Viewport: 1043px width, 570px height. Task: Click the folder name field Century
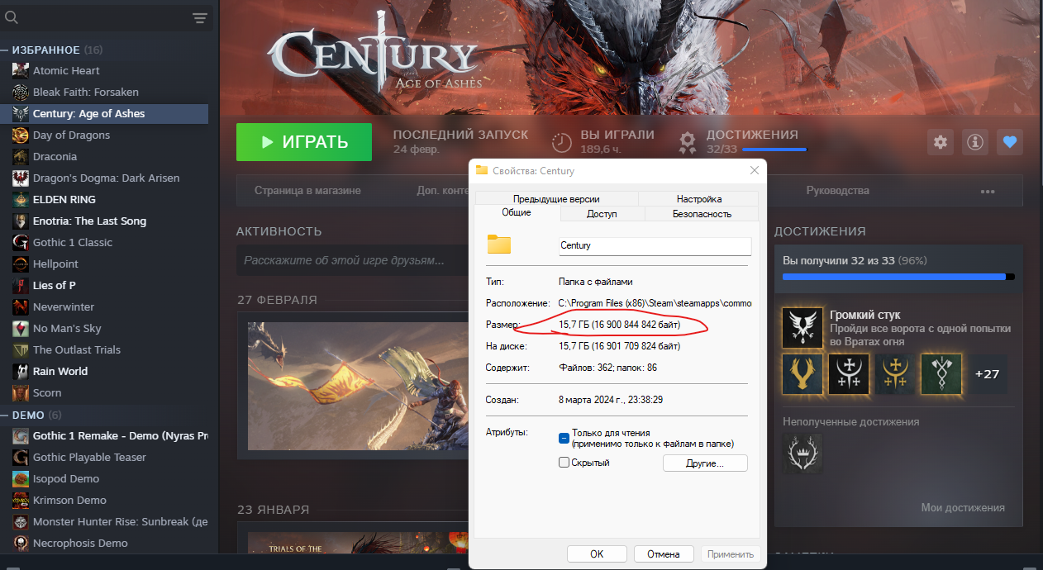(x=655, y=245)
